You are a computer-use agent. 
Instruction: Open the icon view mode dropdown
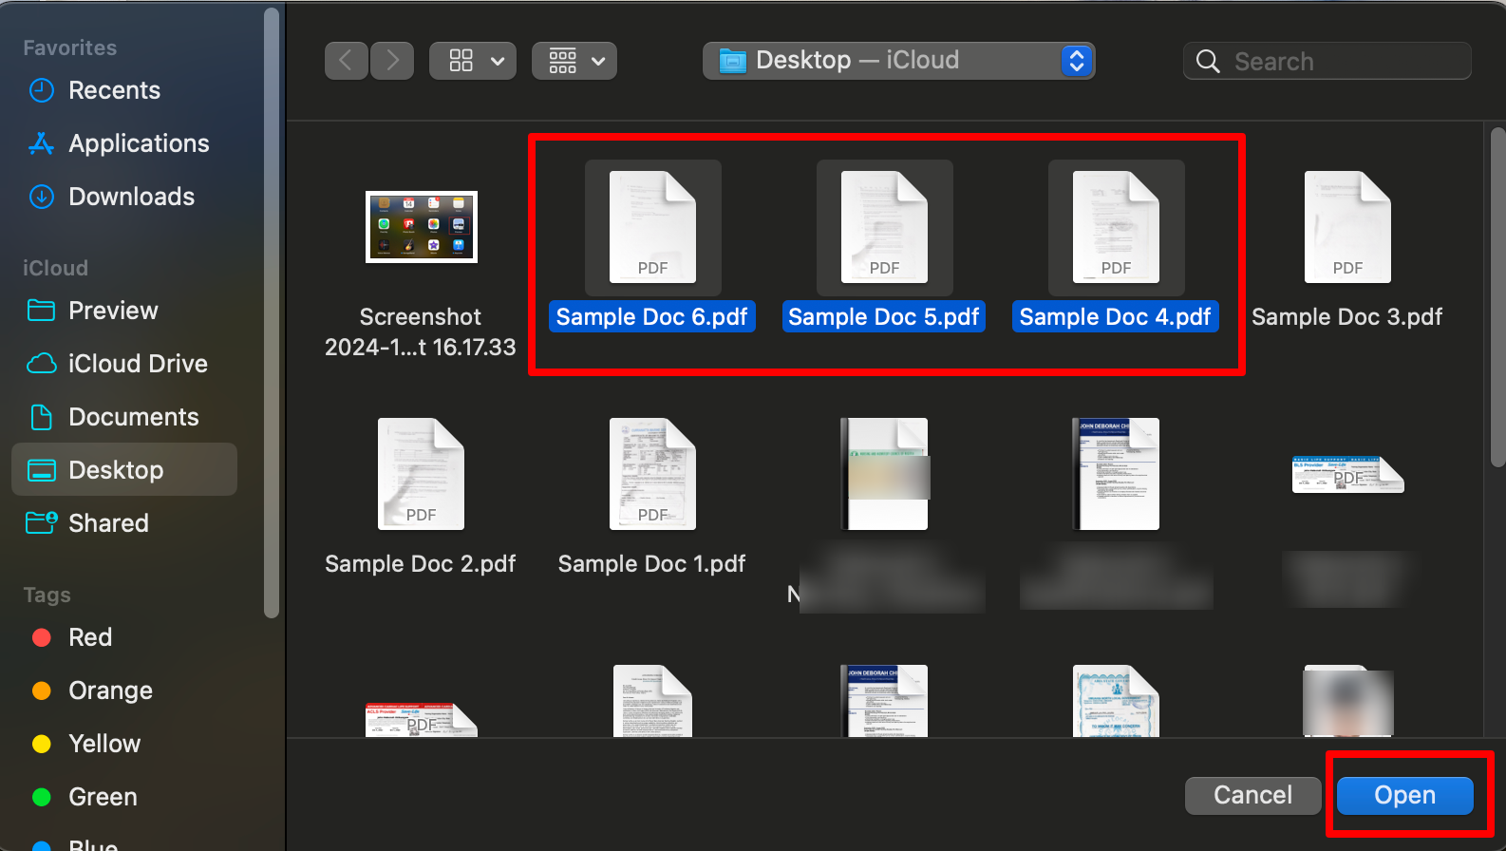pyautogui.click(x=473, y=61)
